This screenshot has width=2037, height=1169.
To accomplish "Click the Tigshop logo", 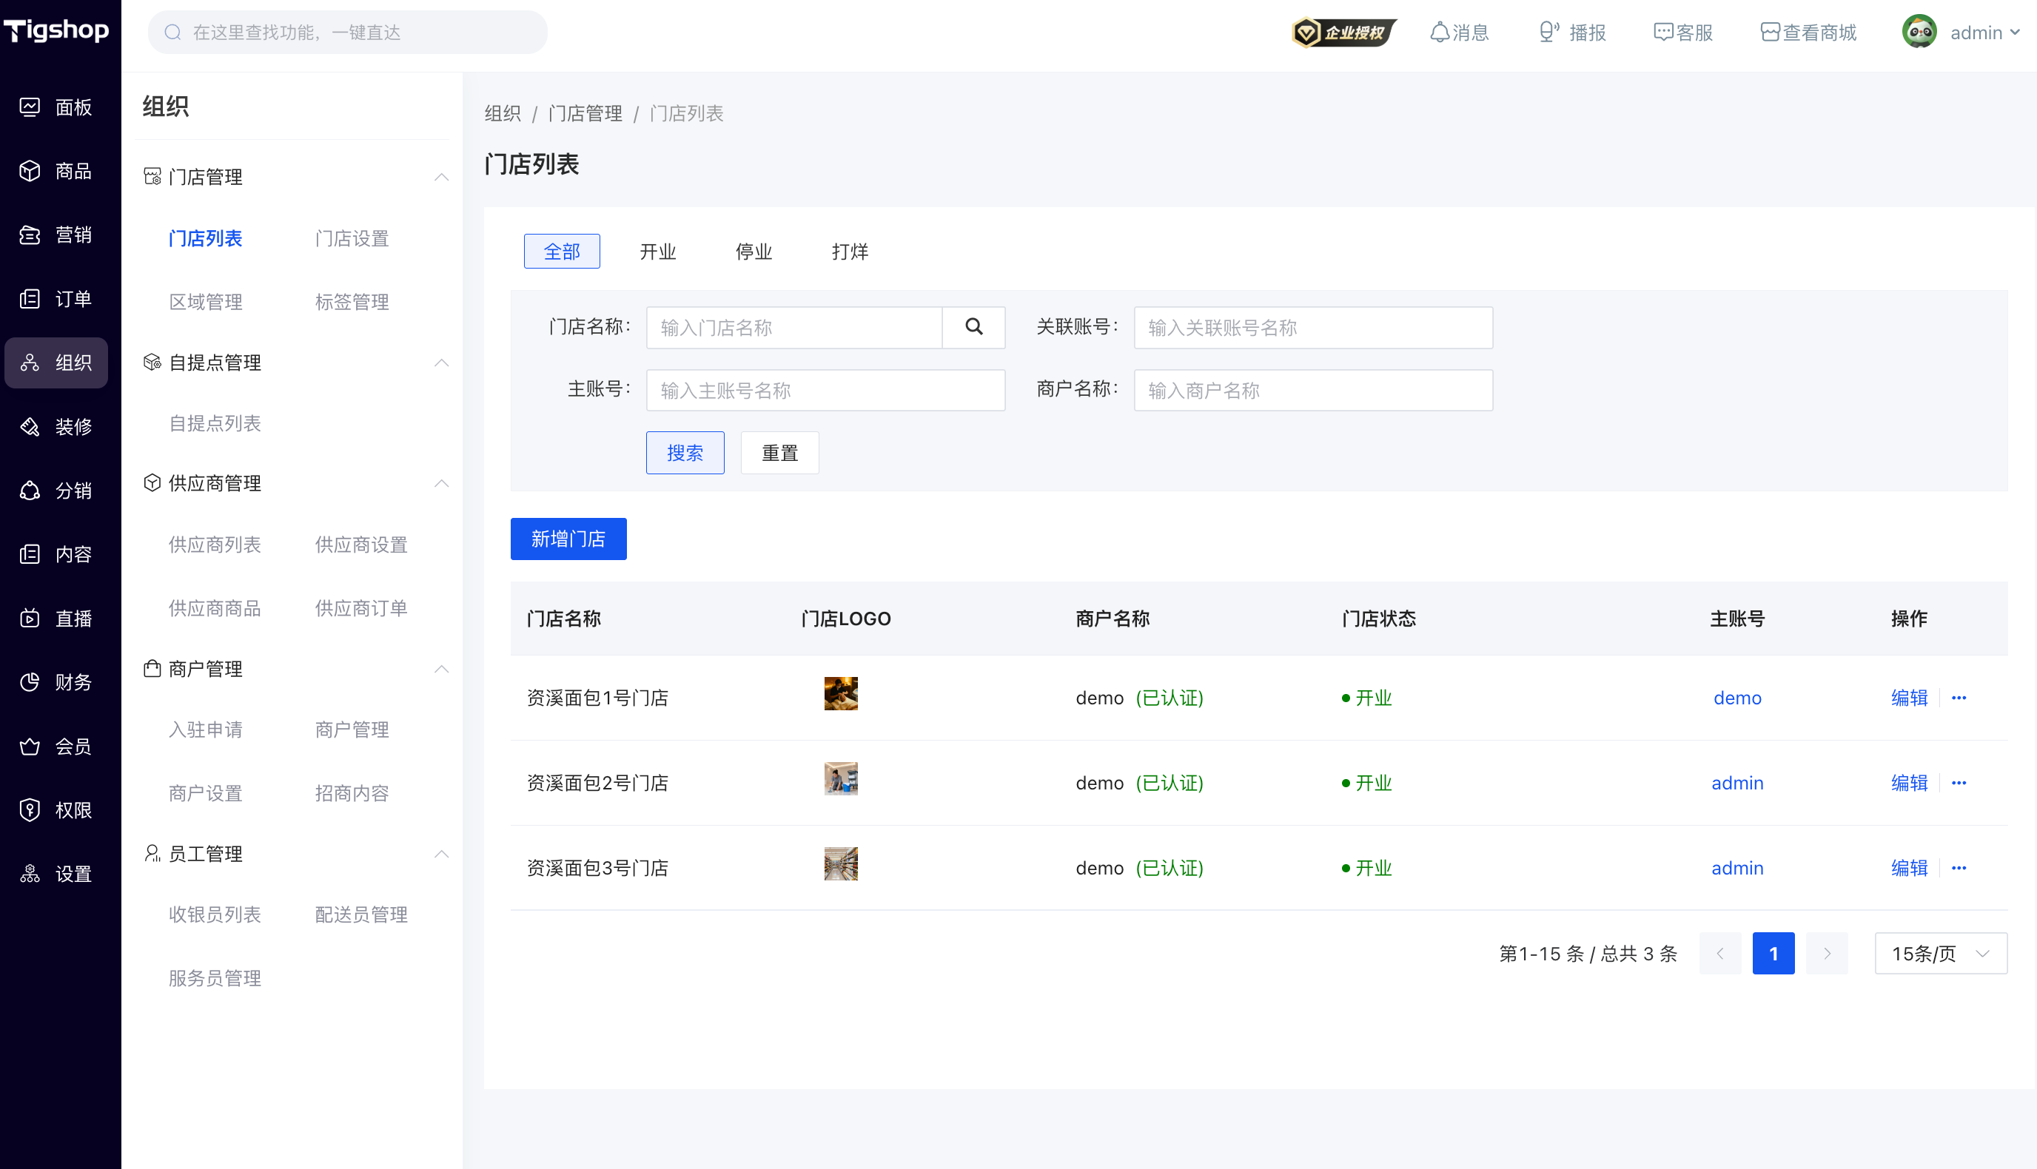I will click(x=56, y=30).
